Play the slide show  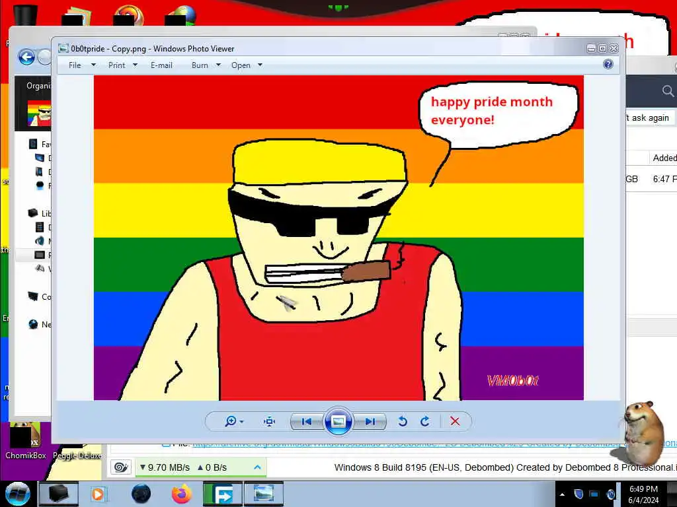pos(338,421)
